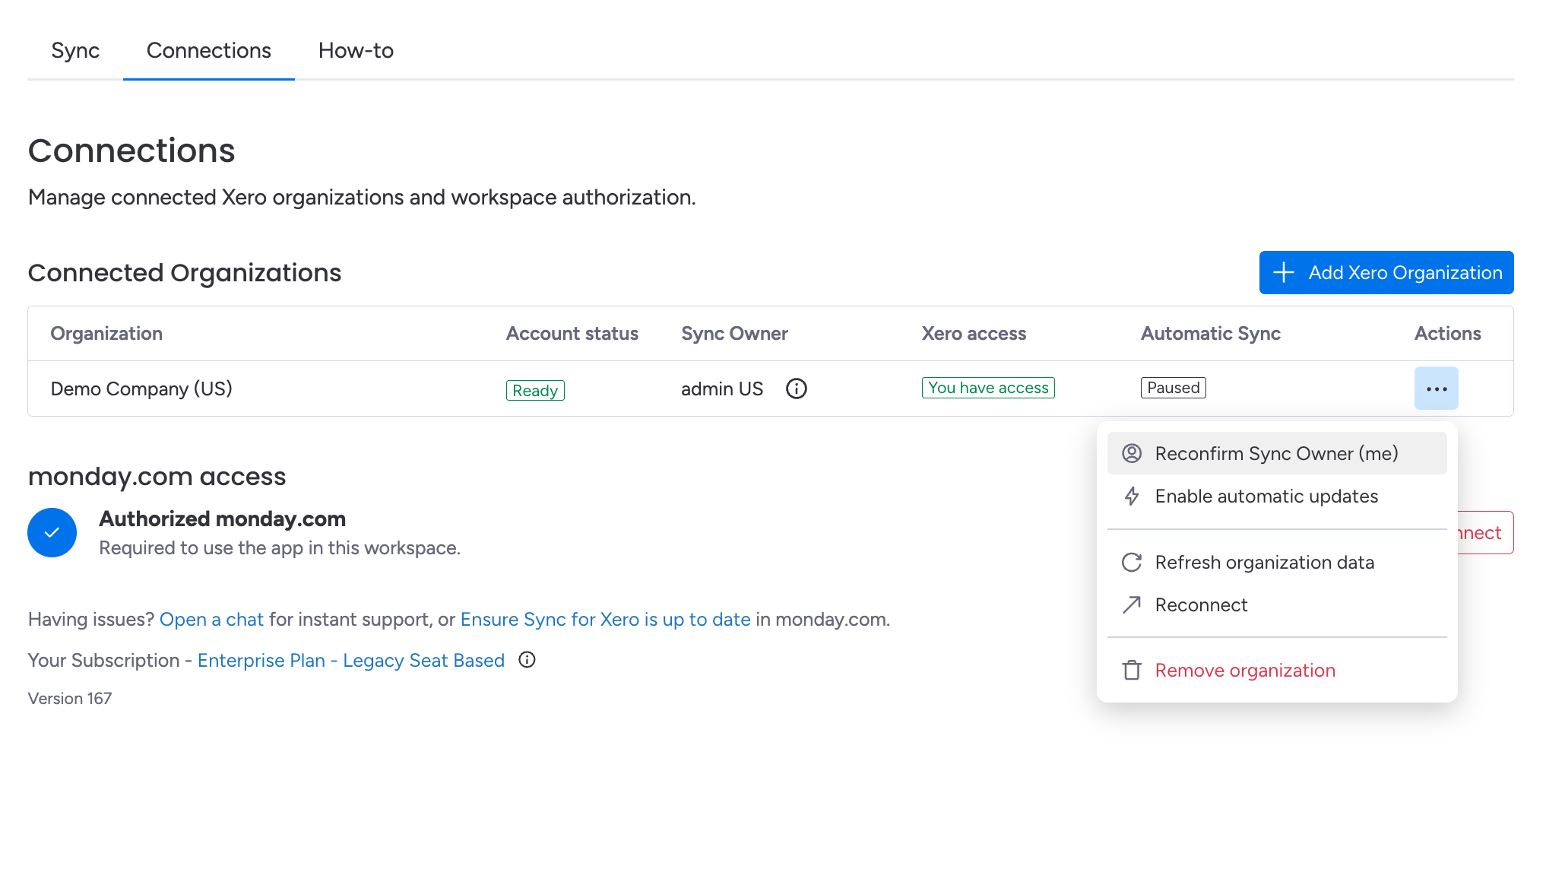The height and width of the screenshot is (885, 1546).
Task: Open a chat support link
Action: click(211, 620)
